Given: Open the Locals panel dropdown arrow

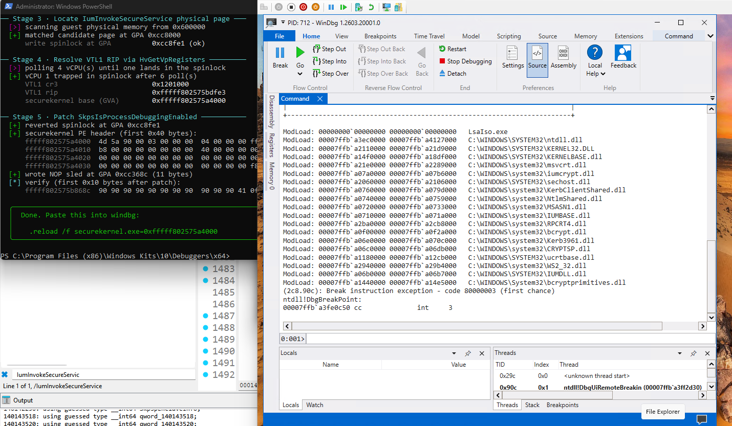Looking at the screenshot, I should pyautogui.click(x=454, y=353).
